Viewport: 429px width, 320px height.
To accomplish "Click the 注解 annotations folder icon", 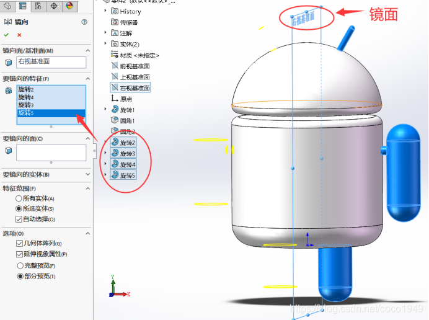I will click(x=115, y=33).
